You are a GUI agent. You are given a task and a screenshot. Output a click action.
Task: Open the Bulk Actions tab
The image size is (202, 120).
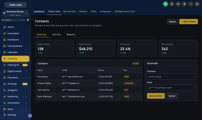click(70, 11)
